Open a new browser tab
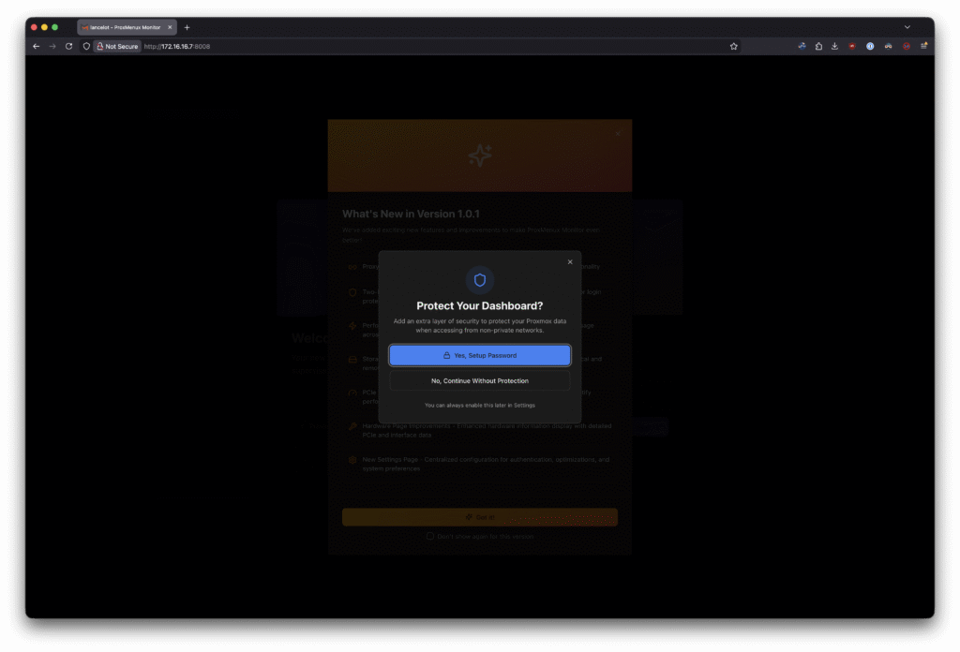This screenshot has width=960, height=652. pyautogui.click(x=187, y=27)
